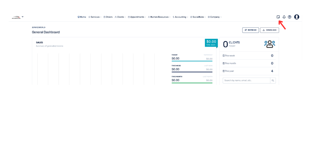The image size is (309, 154).
Task: Expand the Services menu
Action: (95, 17)
